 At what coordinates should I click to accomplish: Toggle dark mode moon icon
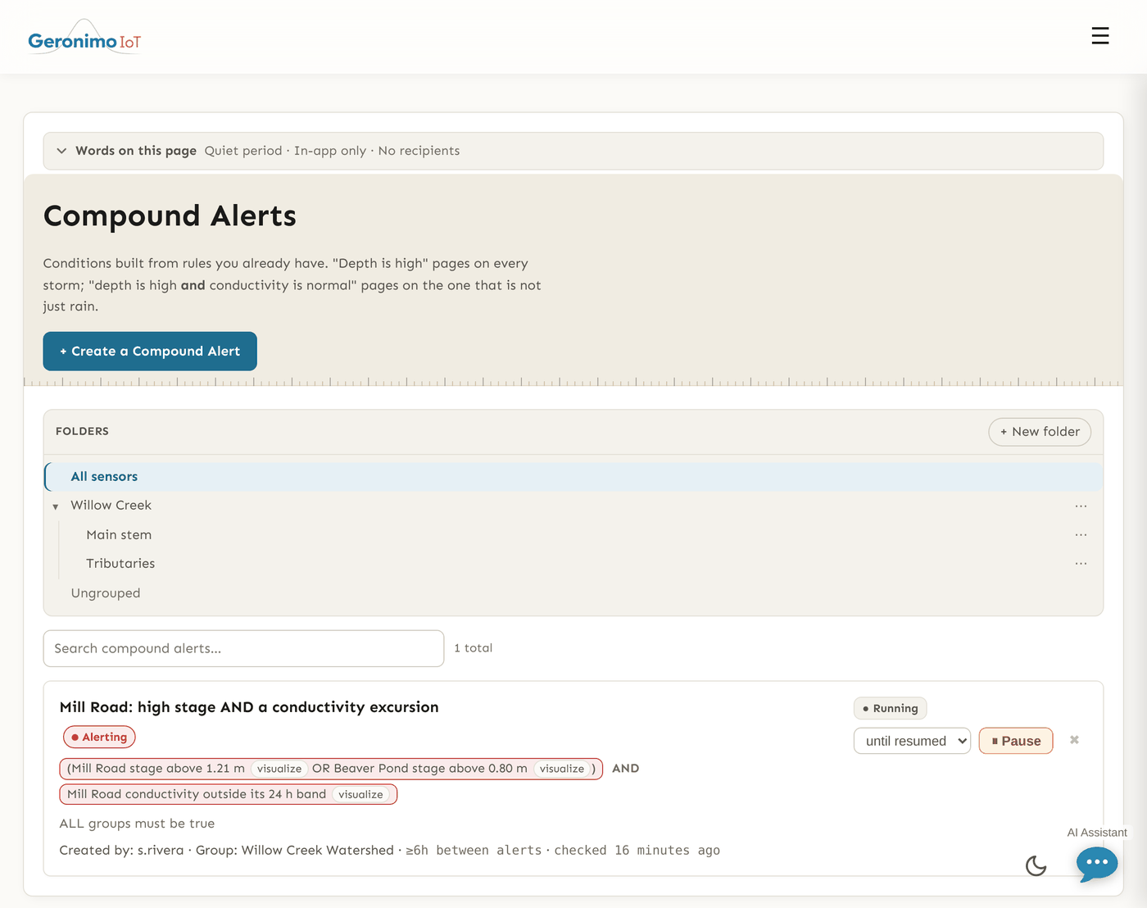point(1036,865)
